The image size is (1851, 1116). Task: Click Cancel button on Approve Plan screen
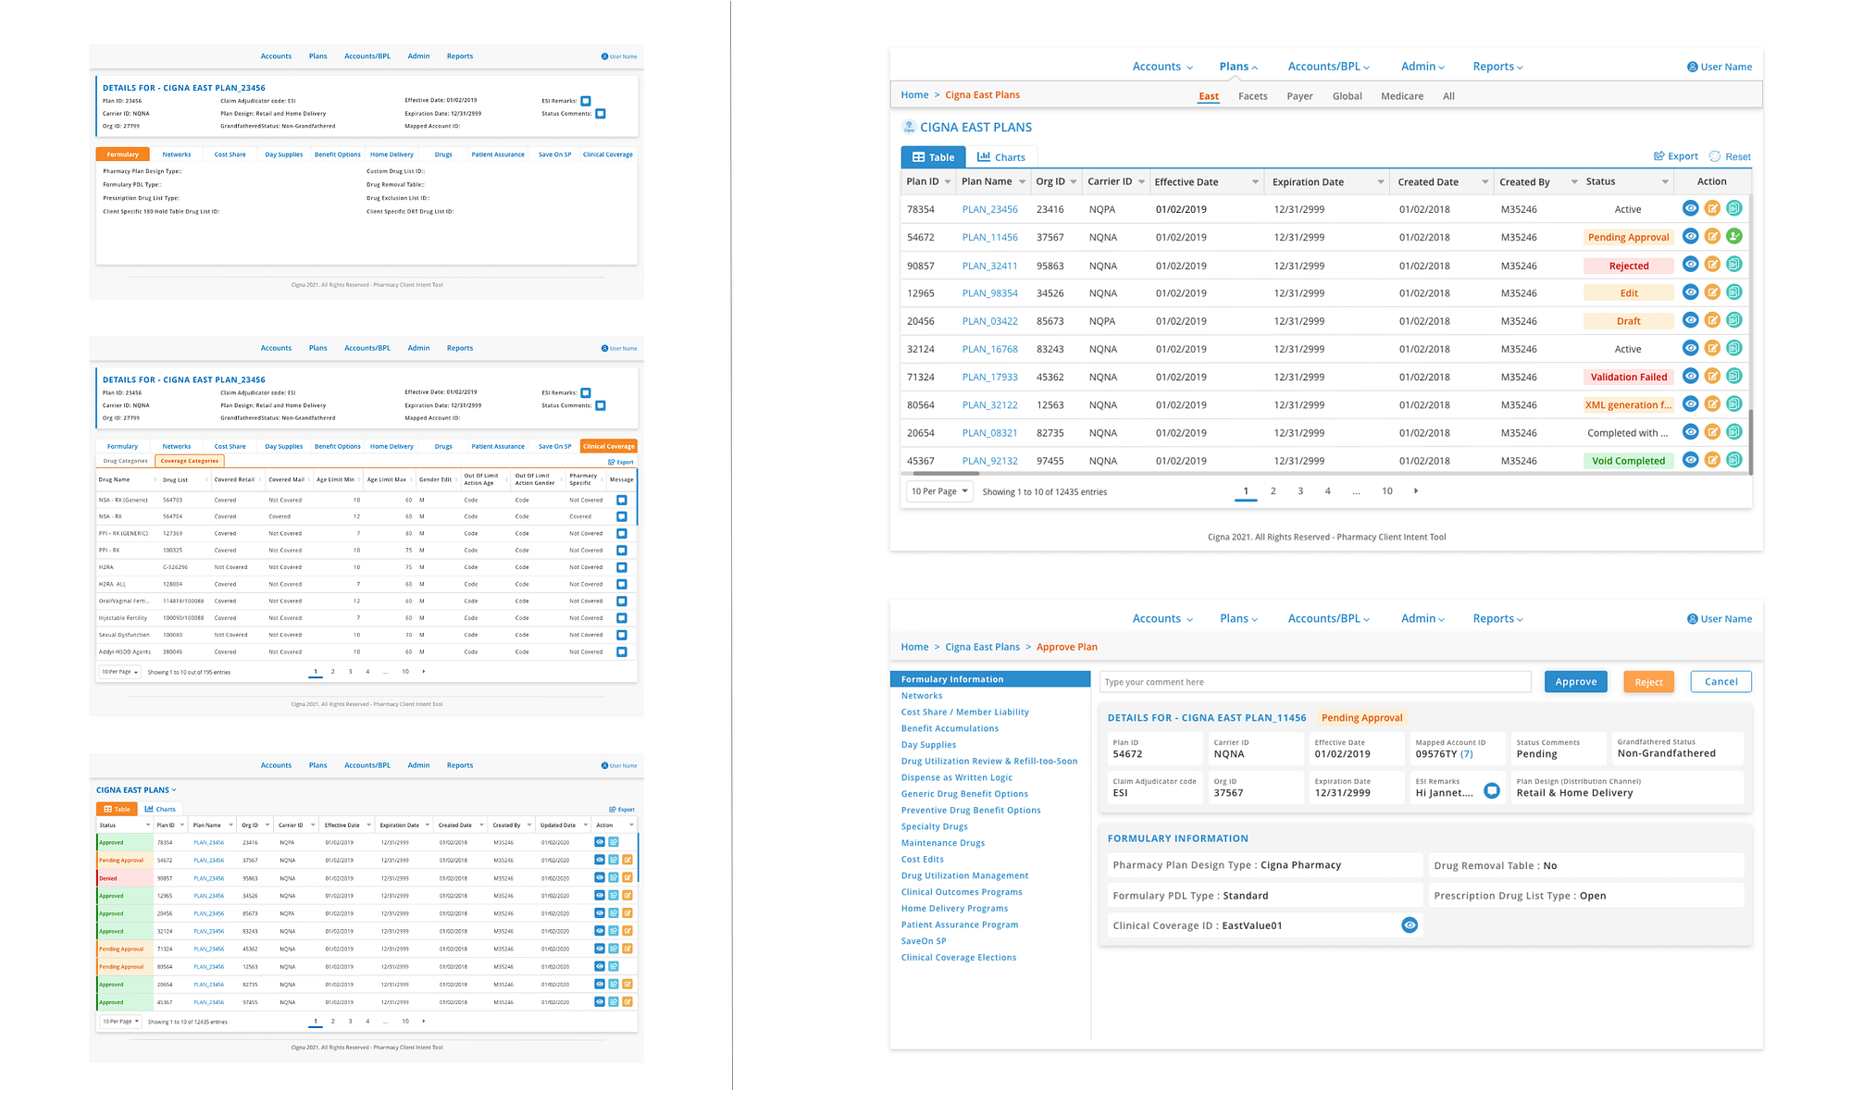(1721, 682)
